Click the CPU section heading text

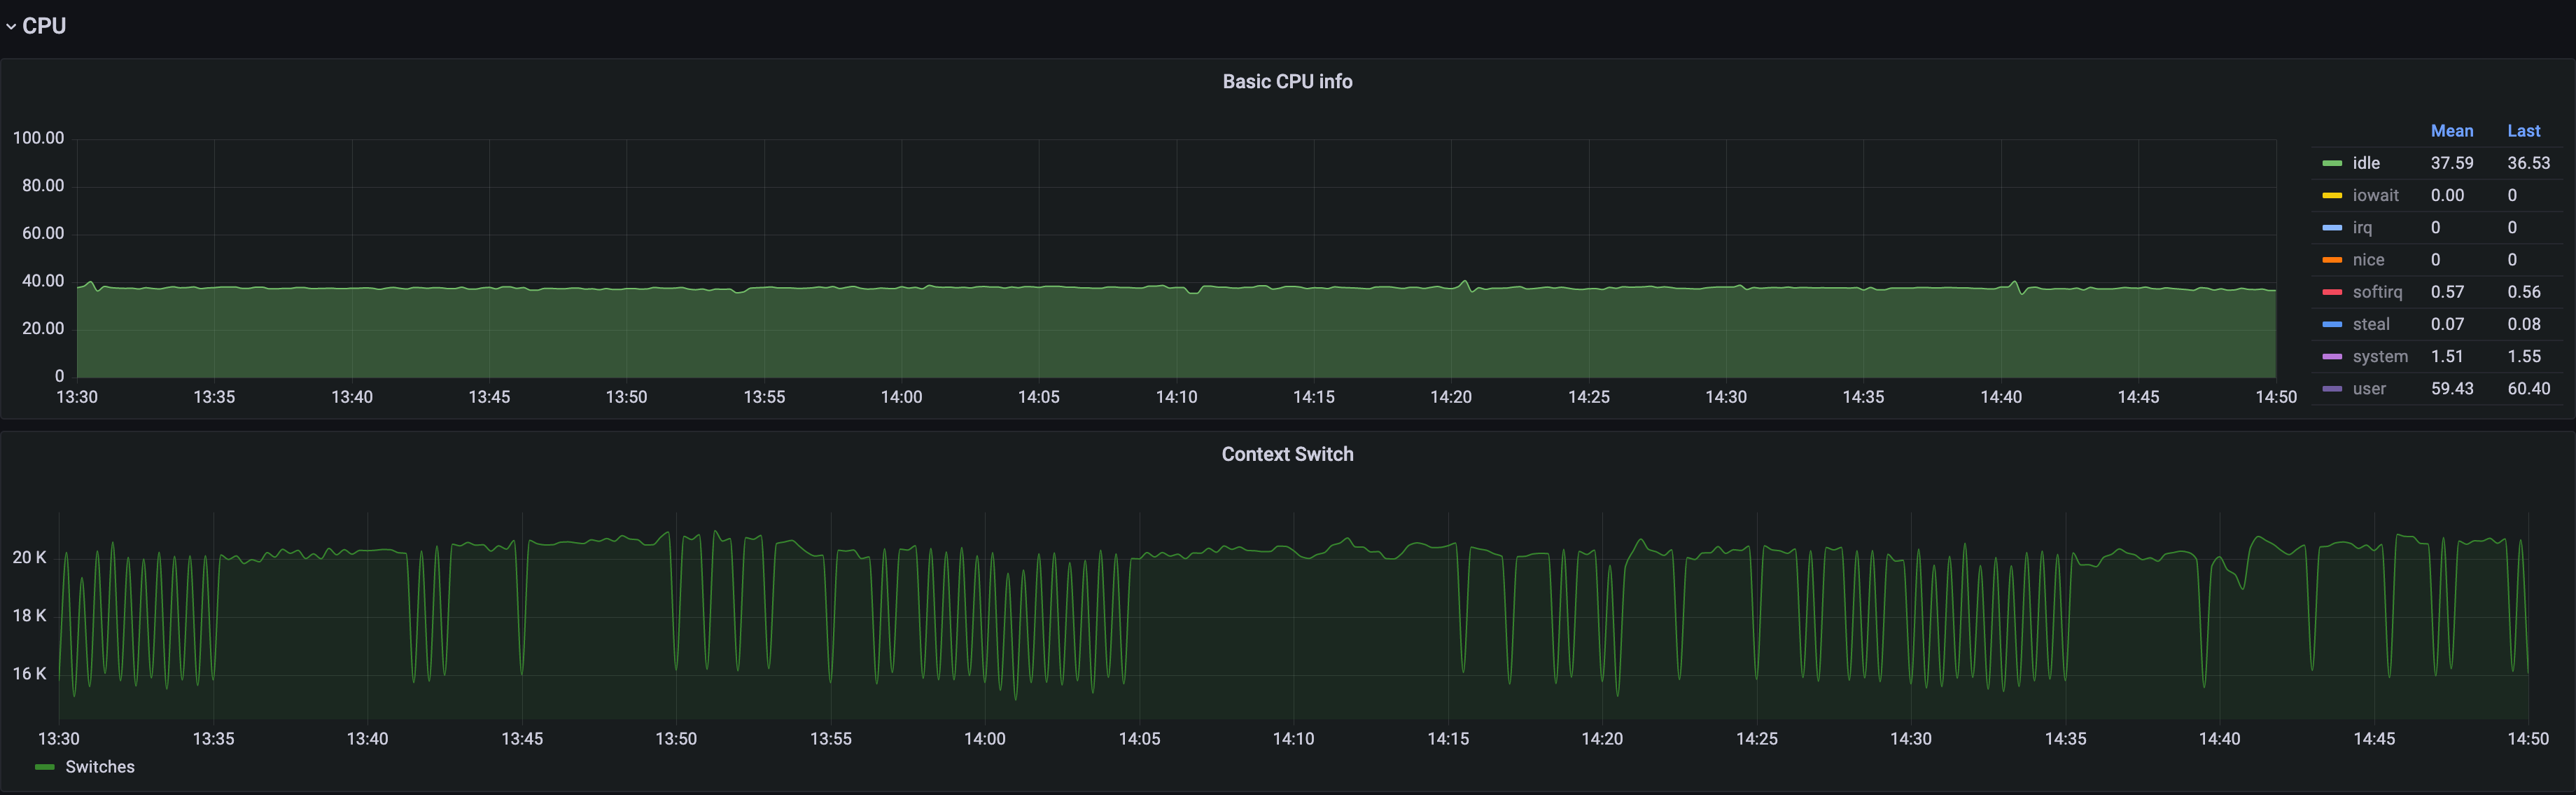(x=44, y=26)
